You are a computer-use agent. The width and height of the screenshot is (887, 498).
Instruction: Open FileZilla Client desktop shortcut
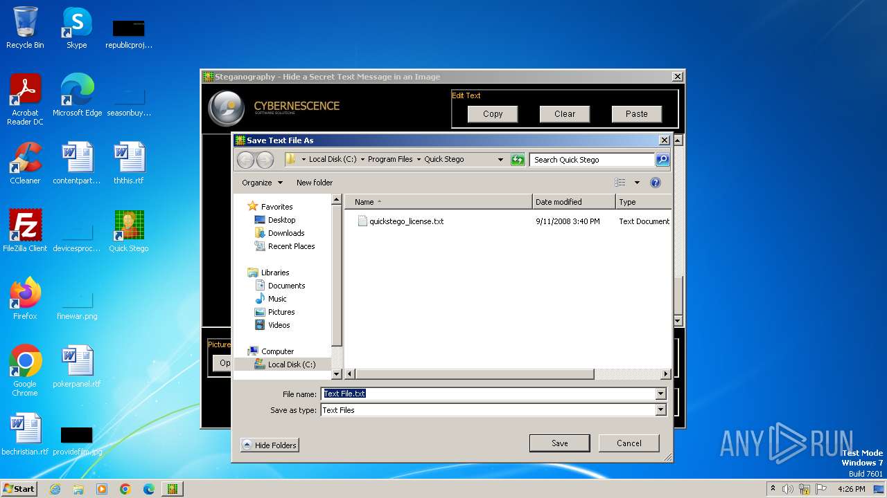click(25, 231)
